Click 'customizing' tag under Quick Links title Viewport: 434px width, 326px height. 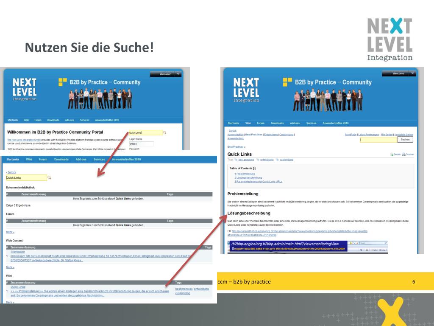point(286,160)
